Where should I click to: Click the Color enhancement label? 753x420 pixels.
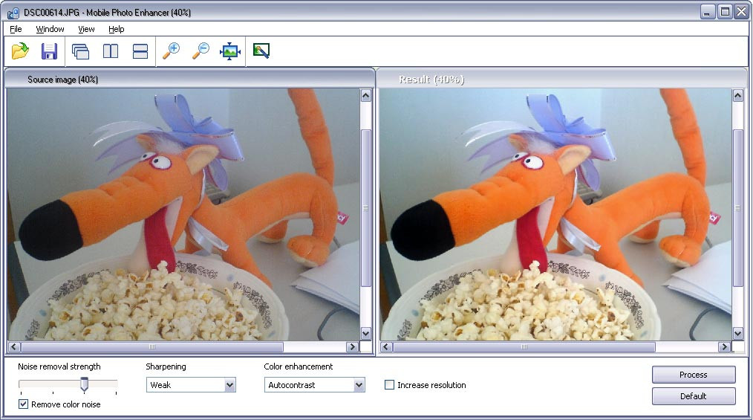[x=299, y=366]
